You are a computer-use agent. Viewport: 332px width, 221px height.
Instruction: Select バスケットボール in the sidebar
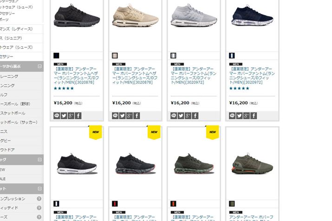pos(13,113)
